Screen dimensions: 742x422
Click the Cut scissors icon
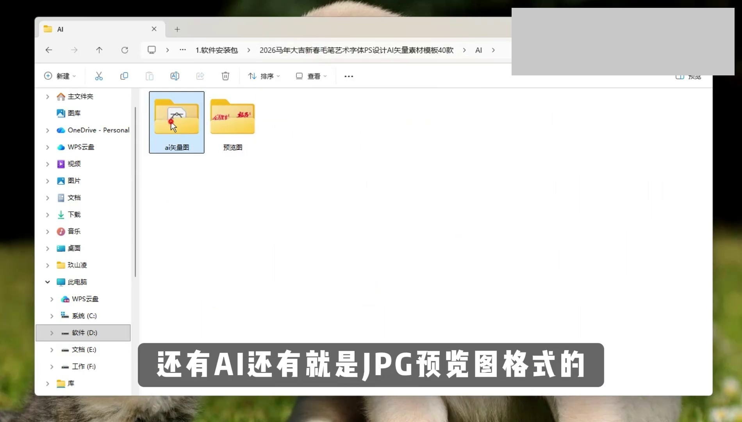(99, 76)
